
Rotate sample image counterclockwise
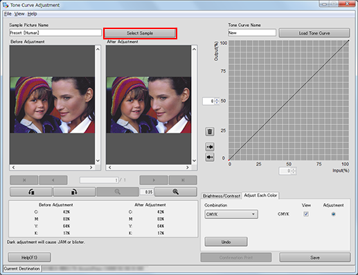pyautogui.click(x=31, y=191)
